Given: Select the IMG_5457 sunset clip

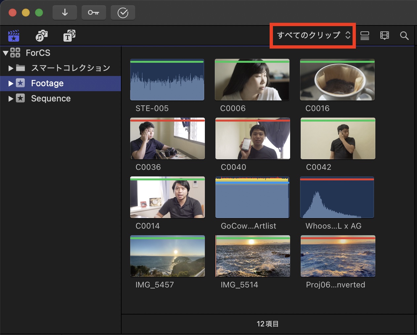Looking at the screenshot, I should tap(167, 257).
